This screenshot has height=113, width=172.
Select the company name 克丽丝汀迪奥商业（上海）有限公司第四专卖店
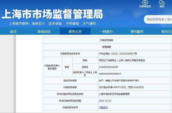click(x=122, y=60)
